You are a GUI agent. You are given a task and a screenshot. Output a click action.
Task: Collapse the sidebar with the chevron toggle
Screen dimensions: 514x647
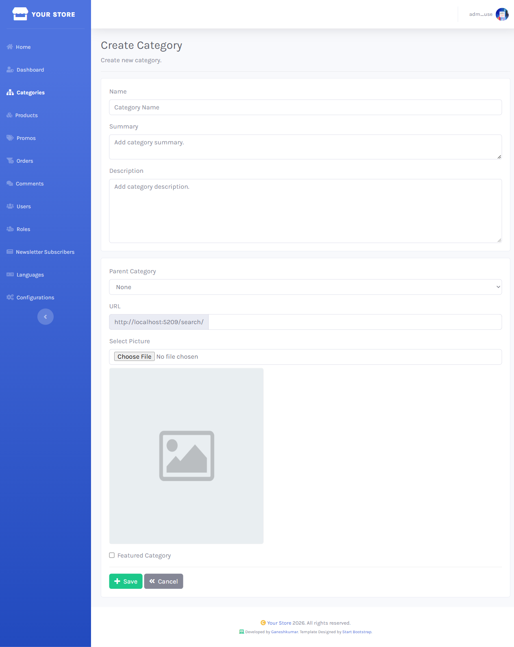tap(46, 317)
